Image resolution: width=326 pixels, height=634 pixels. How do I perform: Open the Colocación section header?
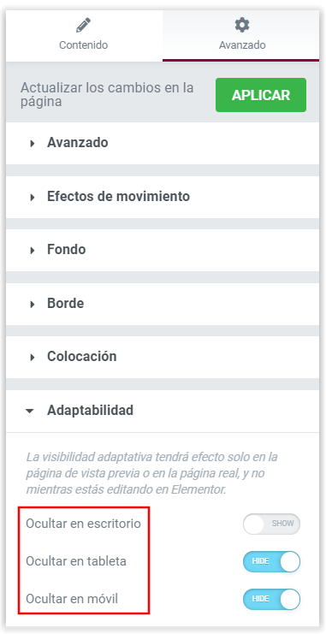coord(163,357)
